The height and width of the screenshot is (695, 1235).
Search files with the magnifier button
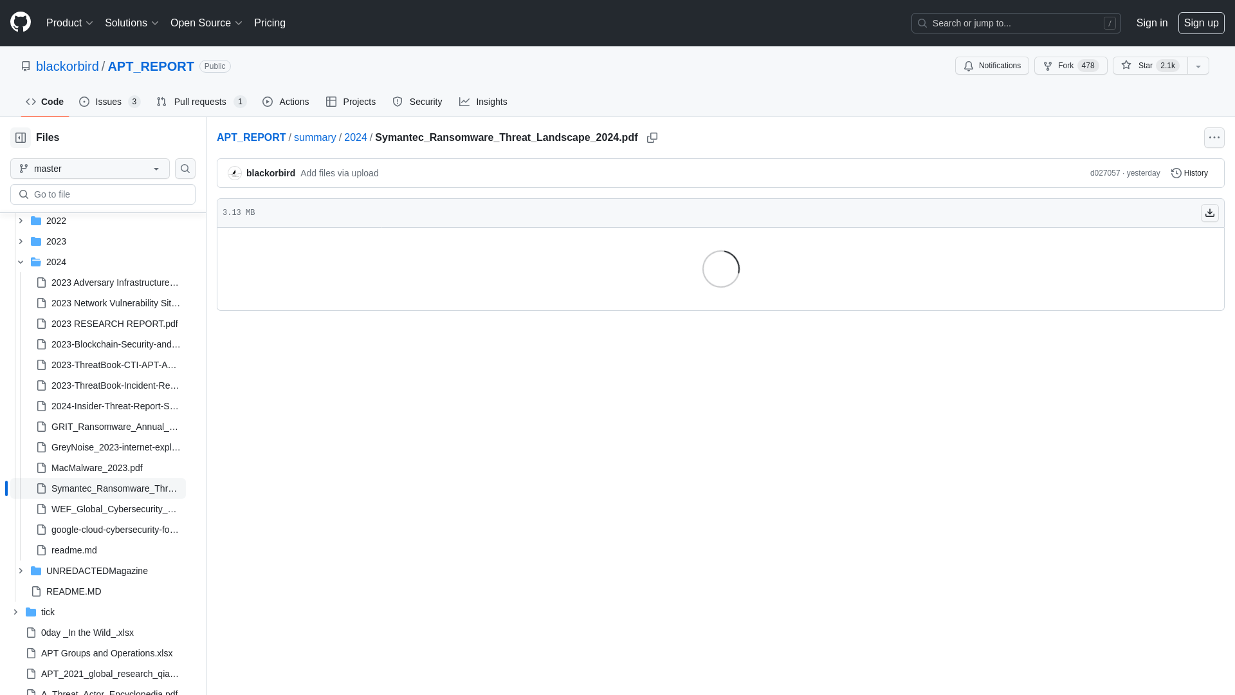tap(185, 169)
